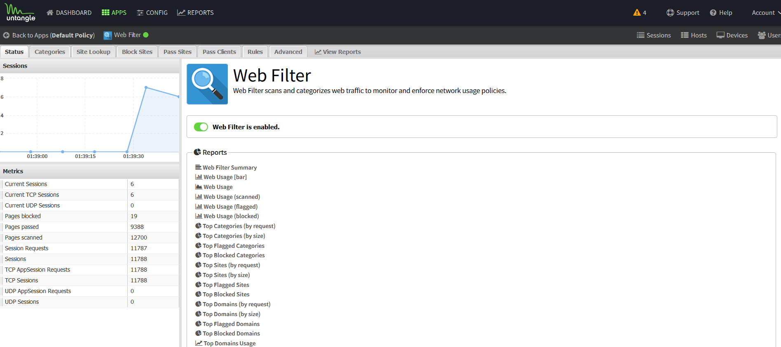Open the Web Filter Summary report
The image size is (781, 347).
tap(229, 168)
